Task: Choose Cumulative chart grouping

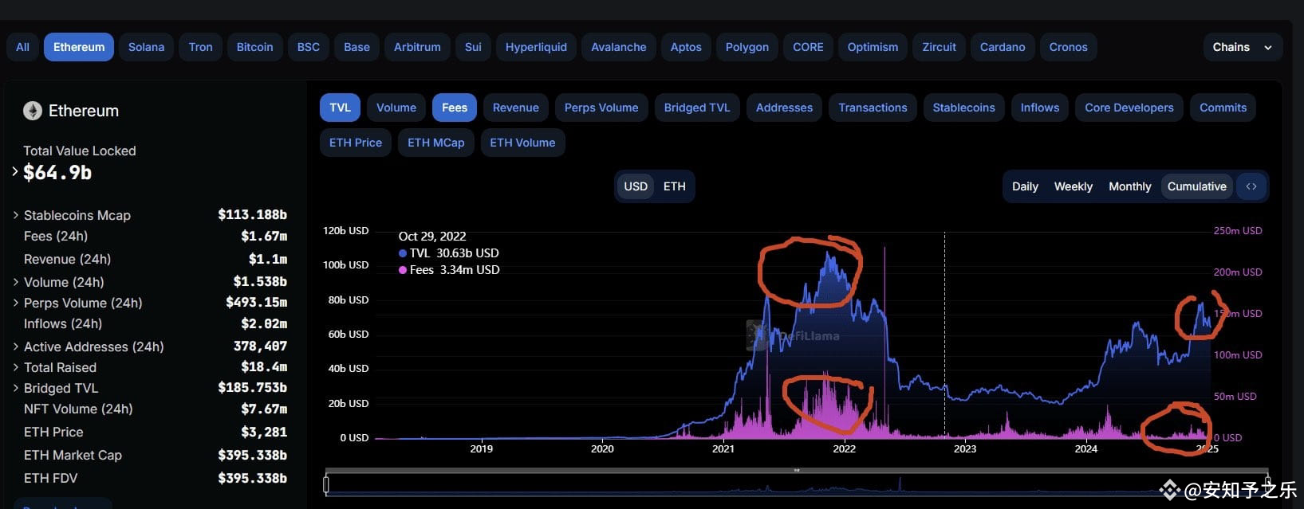Action: tap(1197, 186)
